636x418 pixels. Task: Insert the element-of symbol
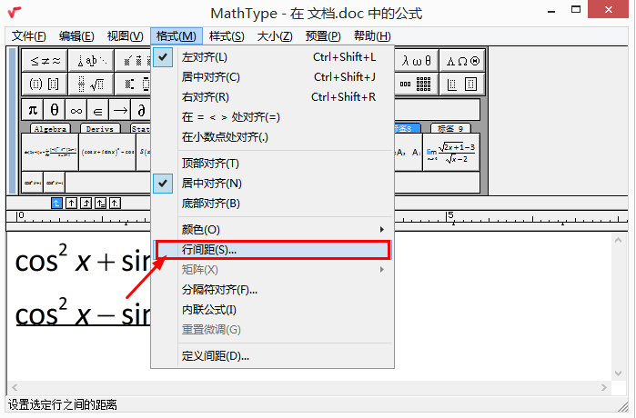click(97, 110)
